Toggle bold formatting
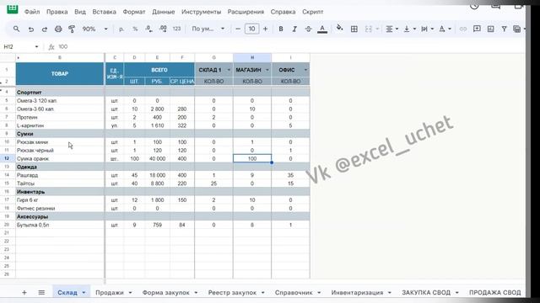Screen dimensions: 540x303 click(x=281, y=29)
